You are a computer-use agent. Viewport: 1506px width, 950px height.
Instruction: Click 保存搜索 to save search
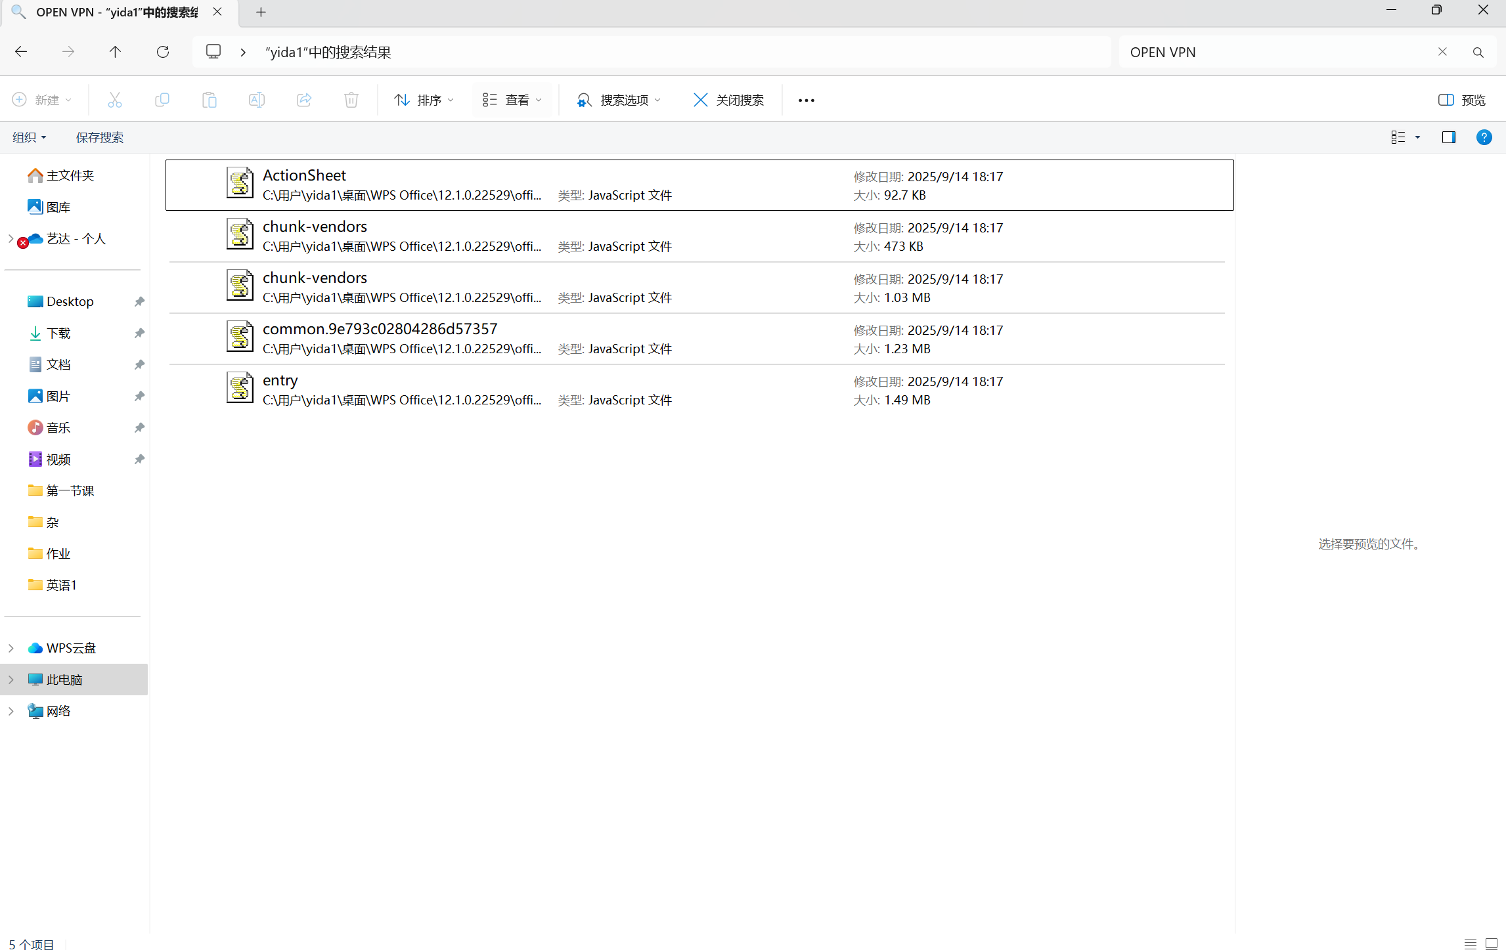coord(100,137)
